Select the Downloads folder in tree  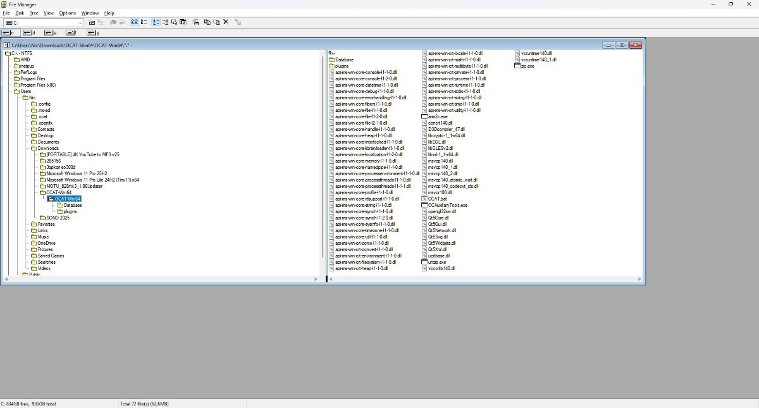44,148
